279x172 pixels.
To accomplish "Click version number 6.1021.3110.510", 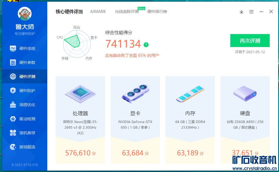I will (x=25, y=165).
